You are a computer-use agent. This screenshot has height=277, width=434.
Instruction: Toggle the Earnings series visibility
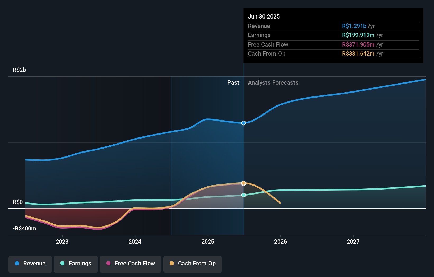tap(76, 264)
